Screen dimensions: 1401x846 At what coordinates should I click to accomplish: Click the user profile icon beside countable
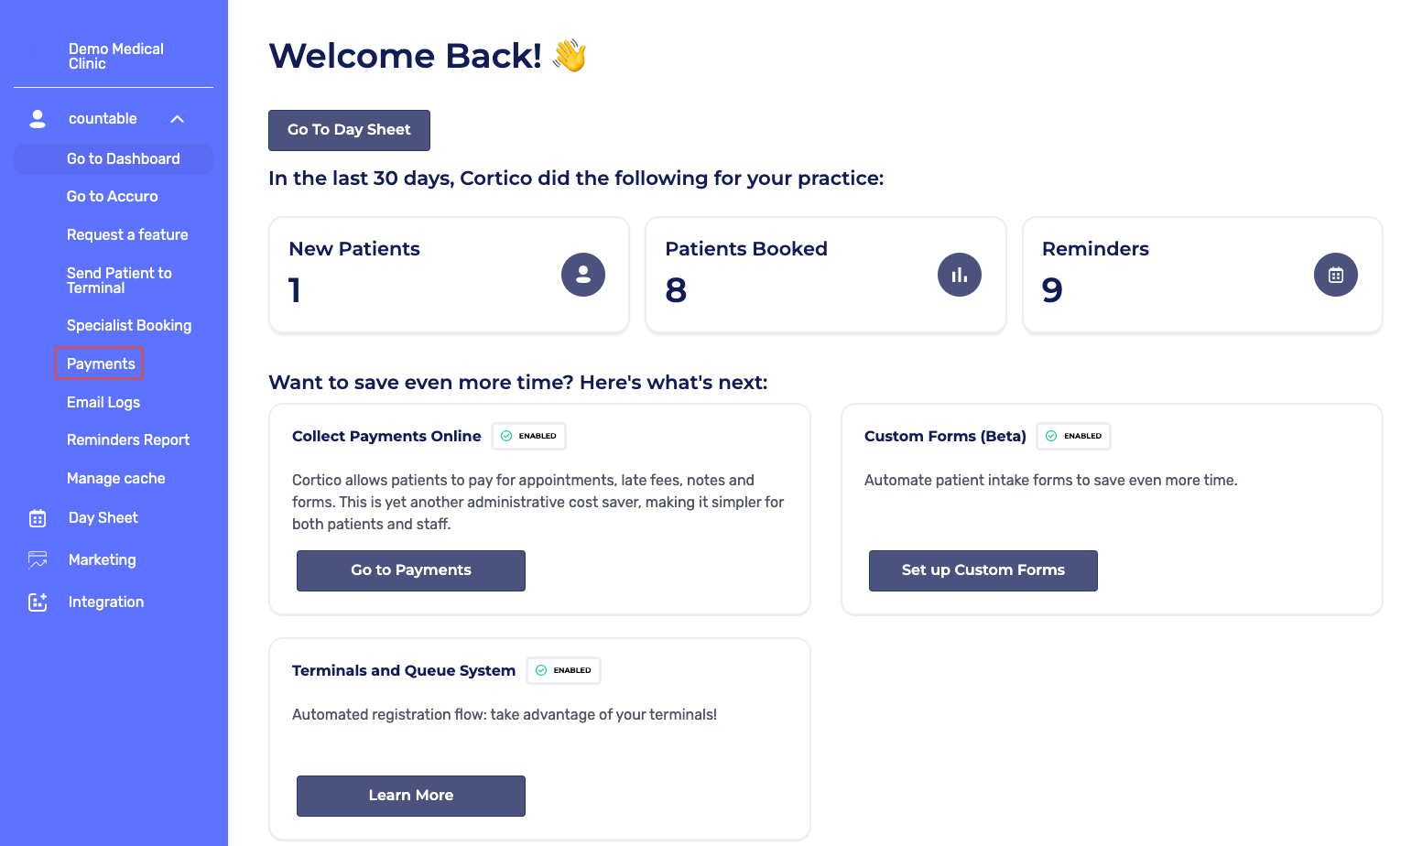tap(38, 119)
